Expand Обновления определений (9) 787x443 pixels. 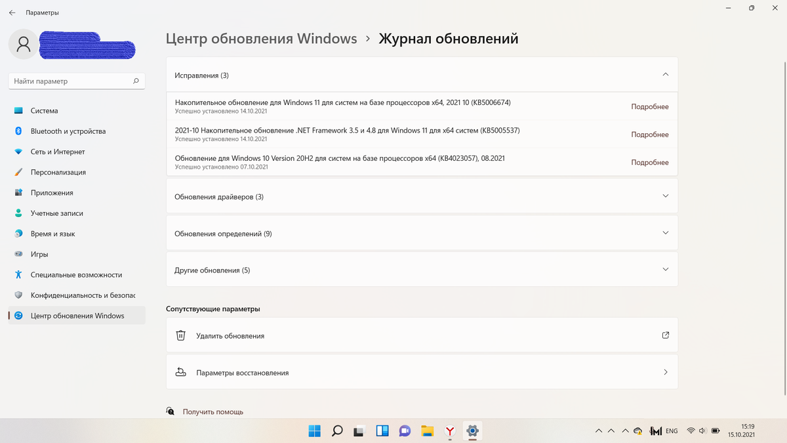click(422, 233)
